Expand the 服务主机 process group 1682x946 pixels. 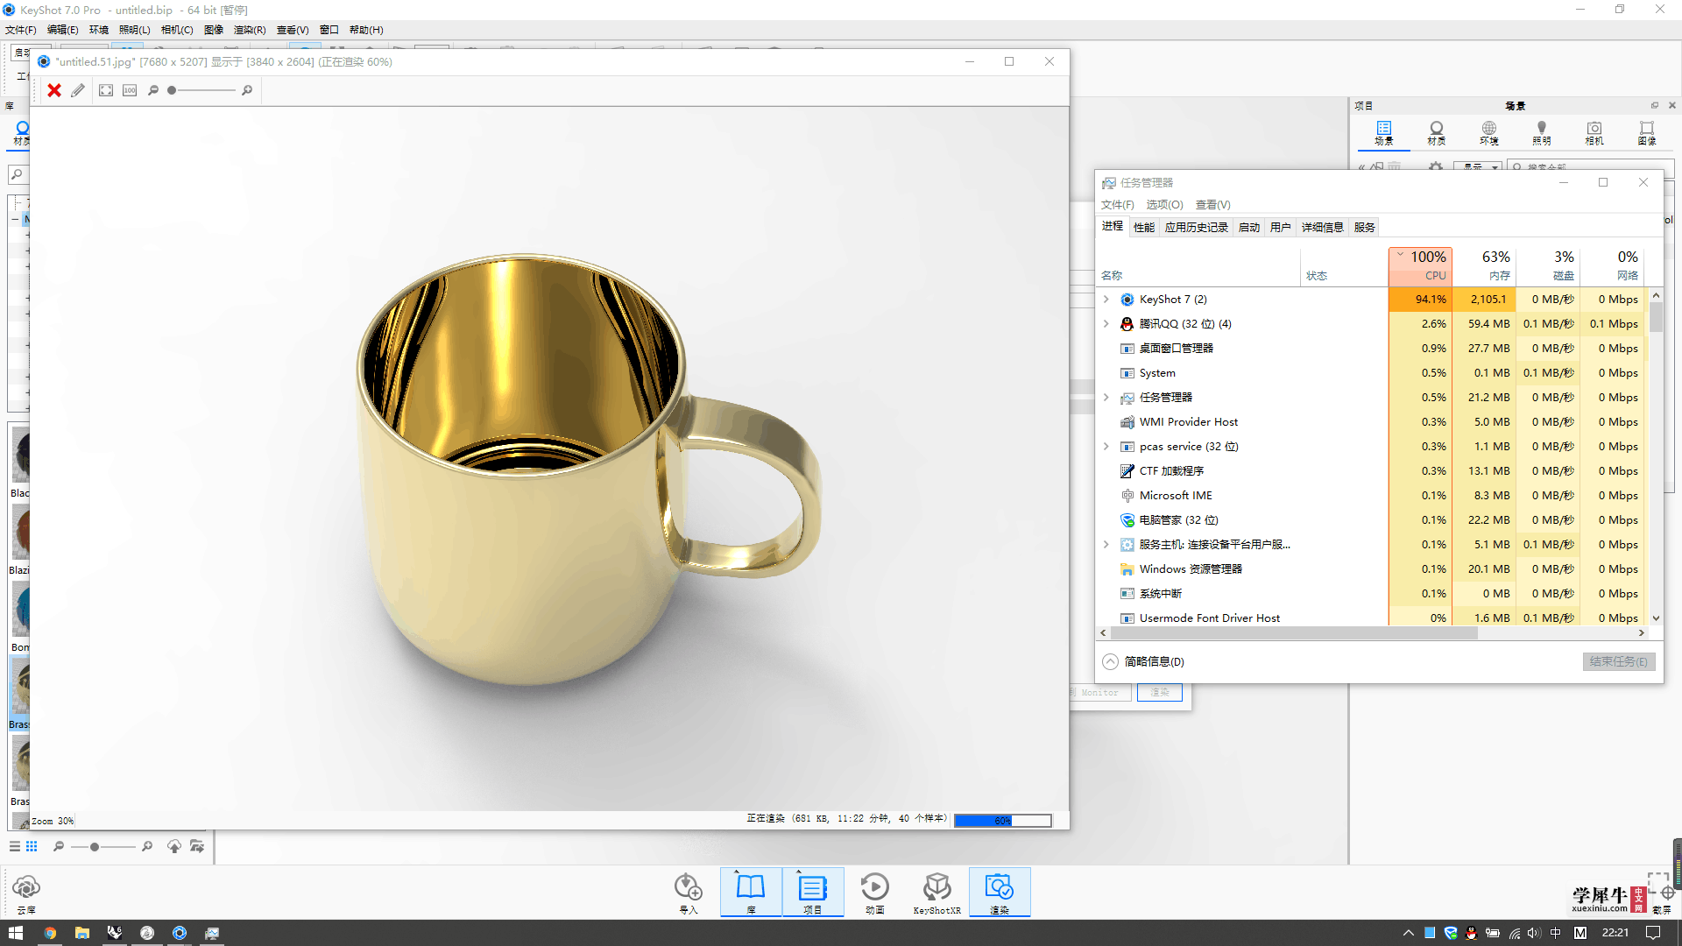[x=1106, y=545]
